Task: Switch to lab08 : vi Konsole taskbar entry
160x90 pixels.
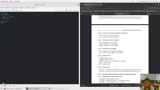Action: click(37, 88)
